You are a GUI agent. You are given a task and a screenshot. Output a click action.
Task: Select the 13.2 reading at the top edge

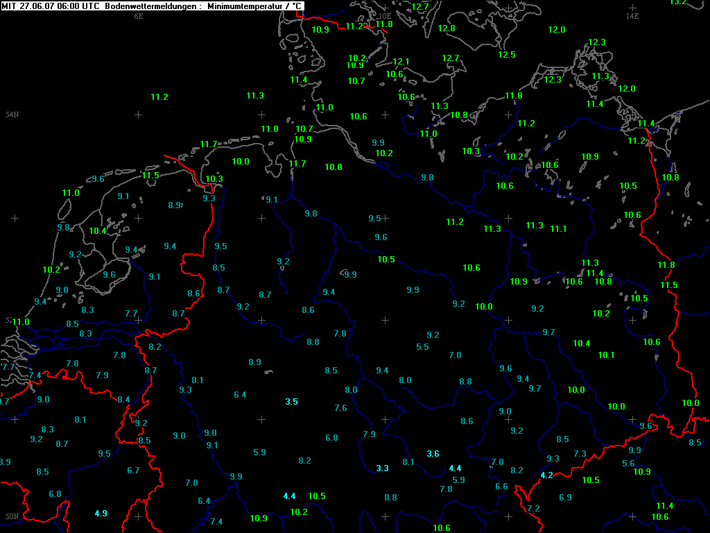pos(677,3)
